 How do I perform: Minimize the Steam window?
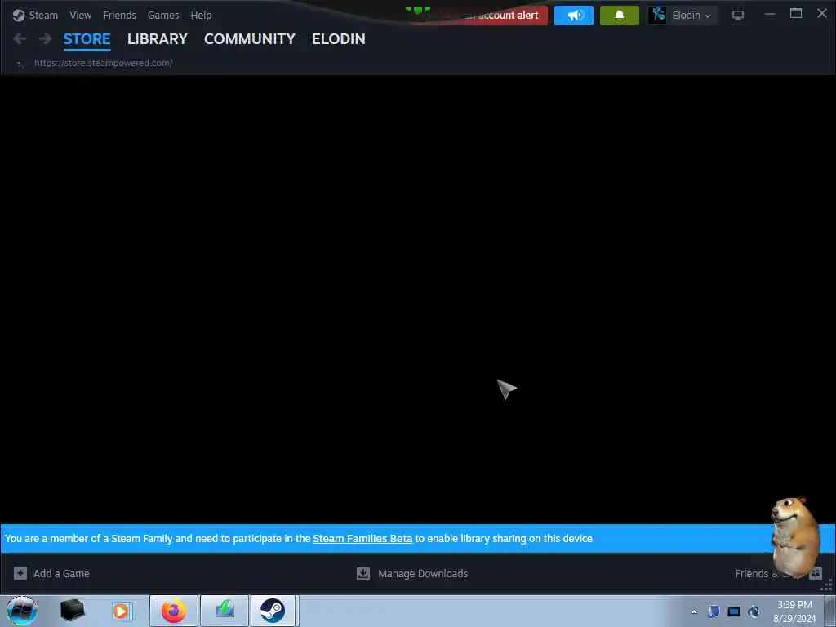click(770, 15)
